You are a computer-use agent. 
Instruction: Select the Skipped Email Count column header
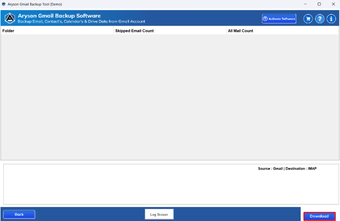tap(170, 31)
